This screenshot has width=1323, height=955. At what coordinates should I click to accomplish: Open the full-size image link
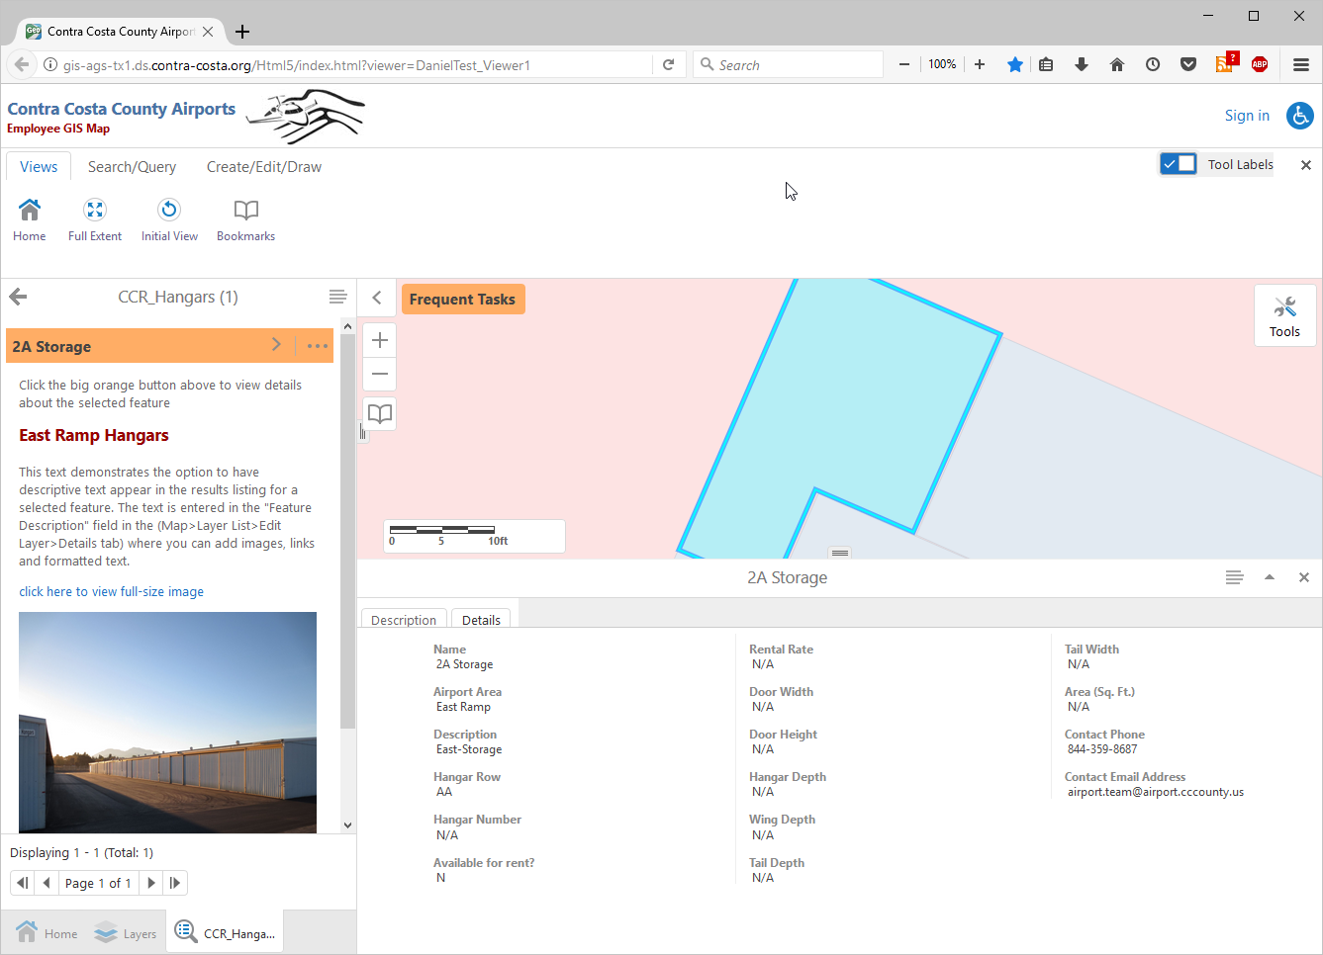pyautogui.click(x=111, y=592)
